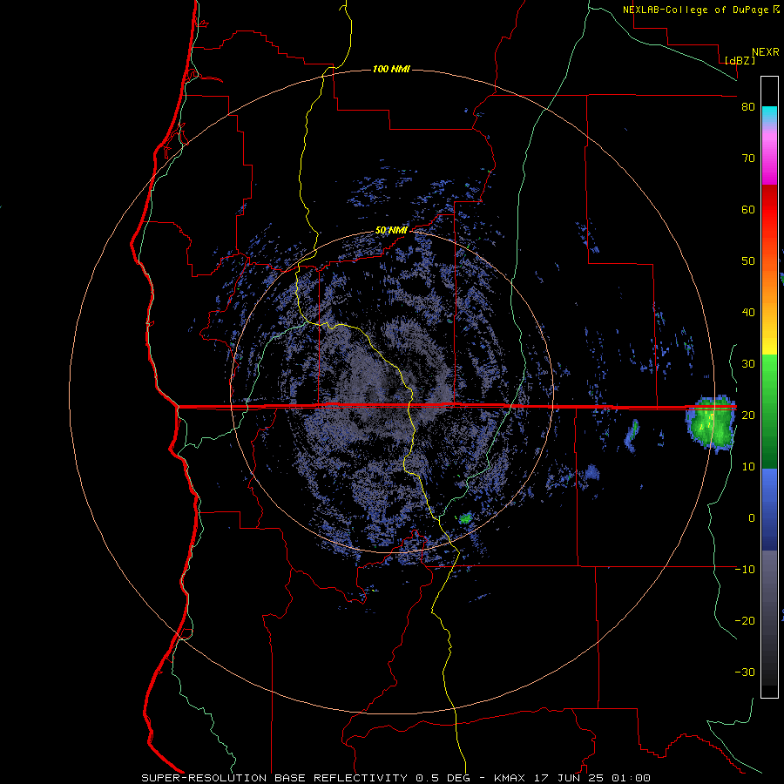The width and height of the screenshot is (784, 784).
Task: Click the 60 dBZ scale value
Action: (x=748, y=209)
